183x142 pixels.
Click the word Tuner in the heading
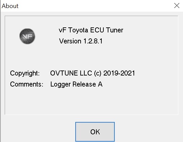(x=114, y=30)
